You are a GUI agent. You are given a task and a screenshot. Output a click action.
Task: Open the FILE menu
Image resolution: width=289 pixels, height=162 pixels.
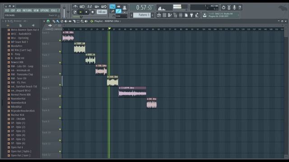7,10
